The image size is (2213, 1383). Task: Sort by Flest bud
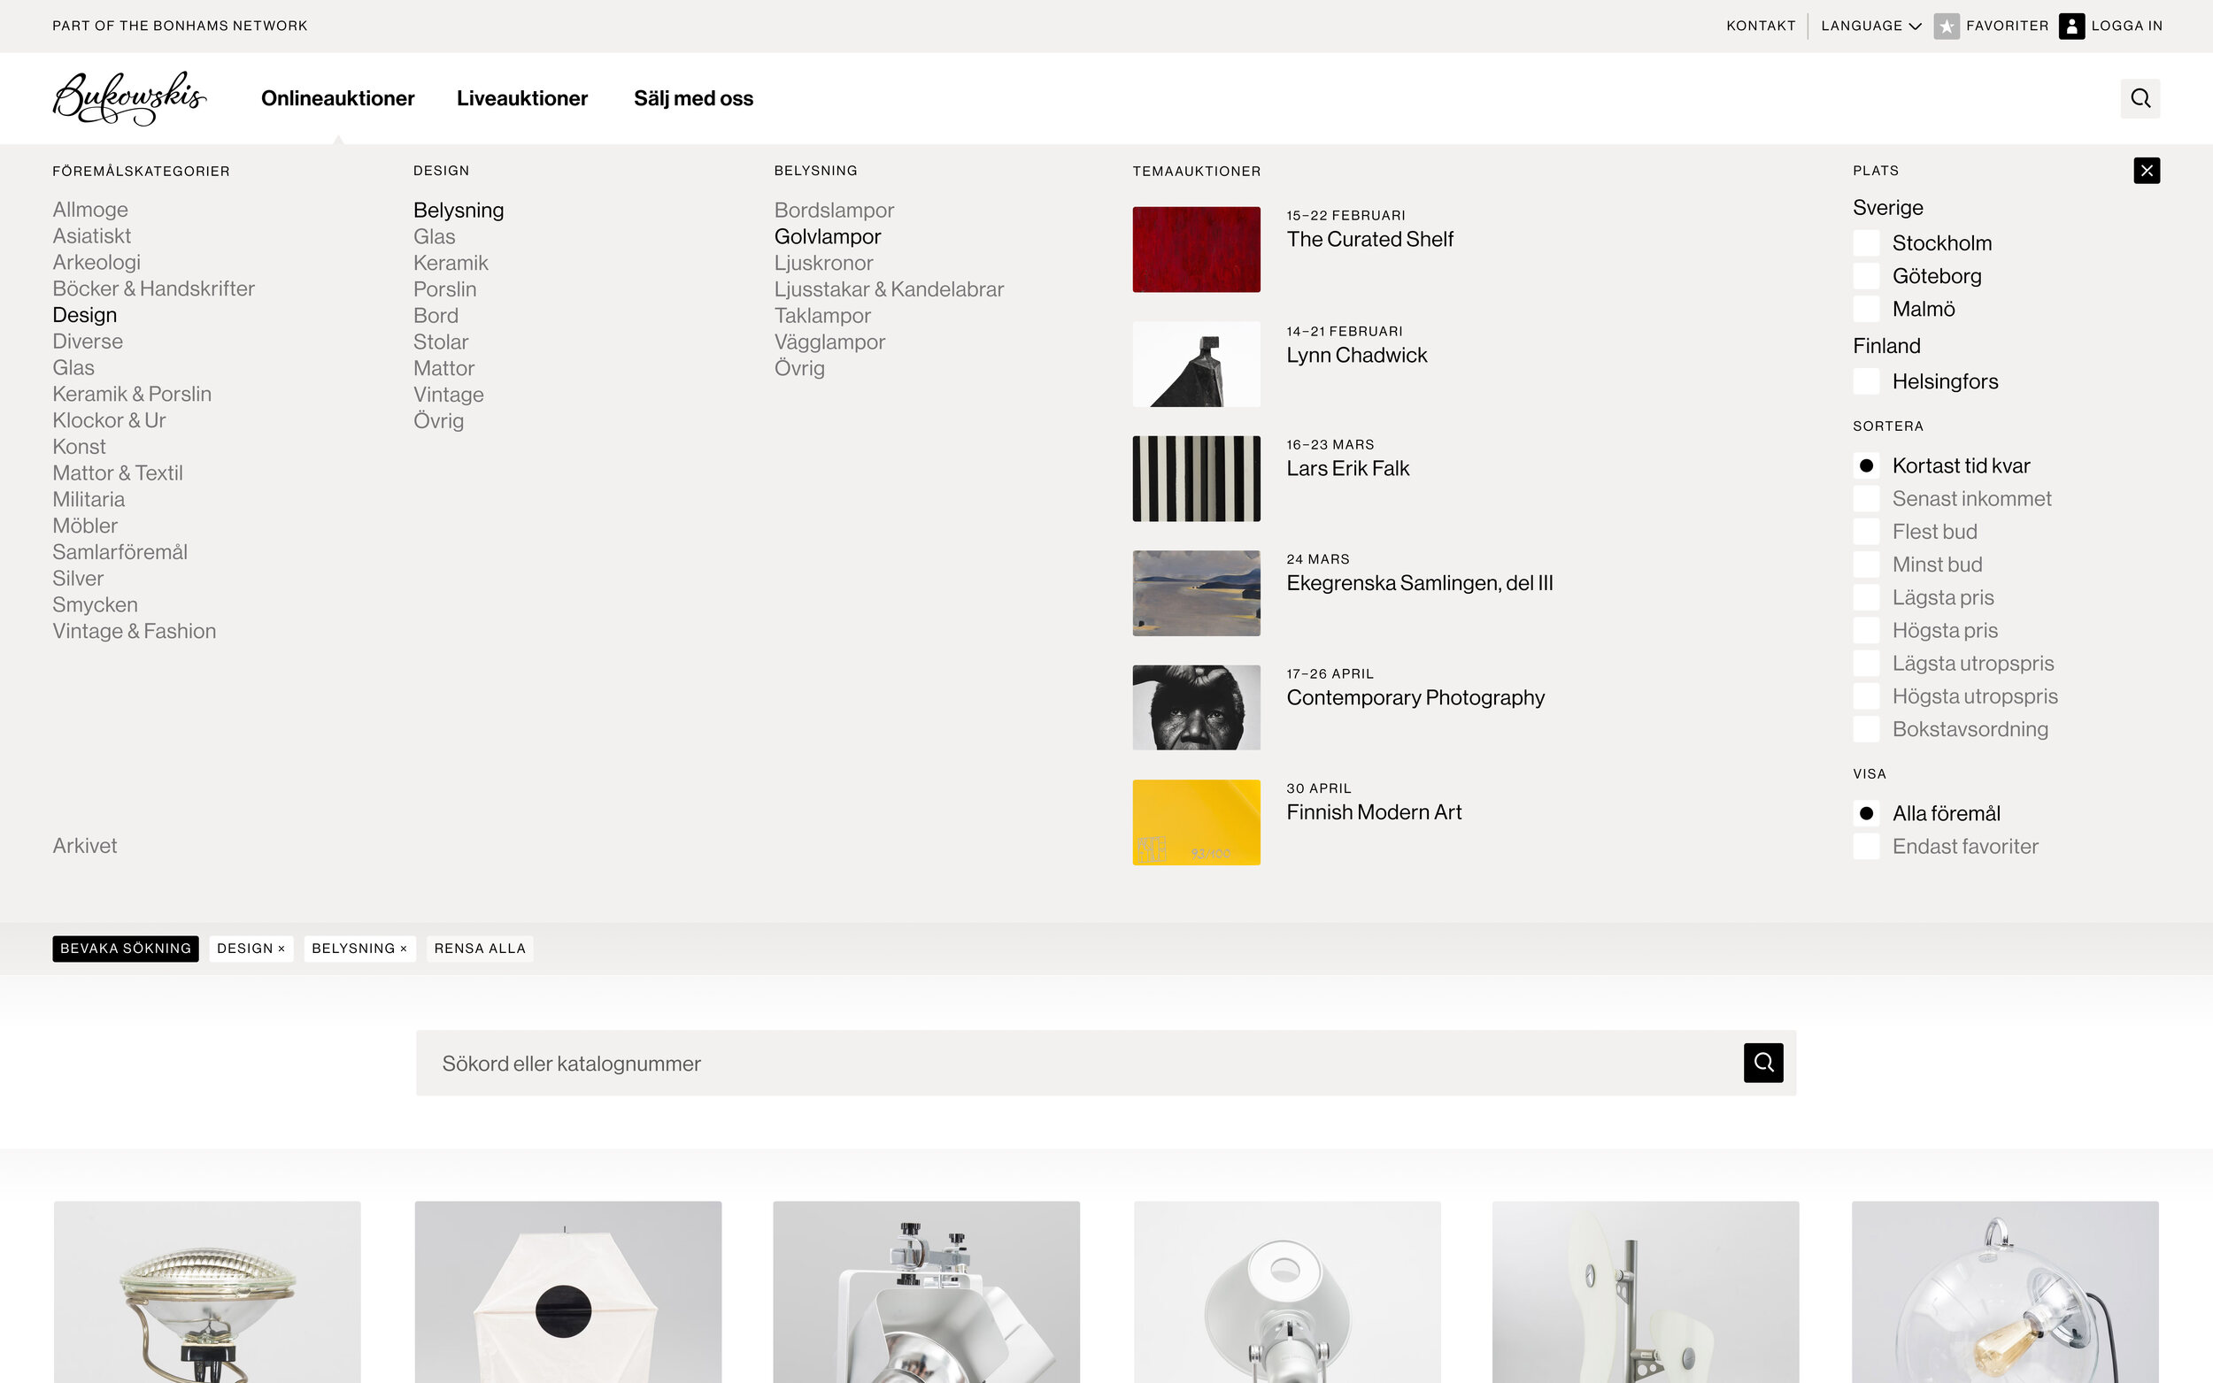[1866, 532]
